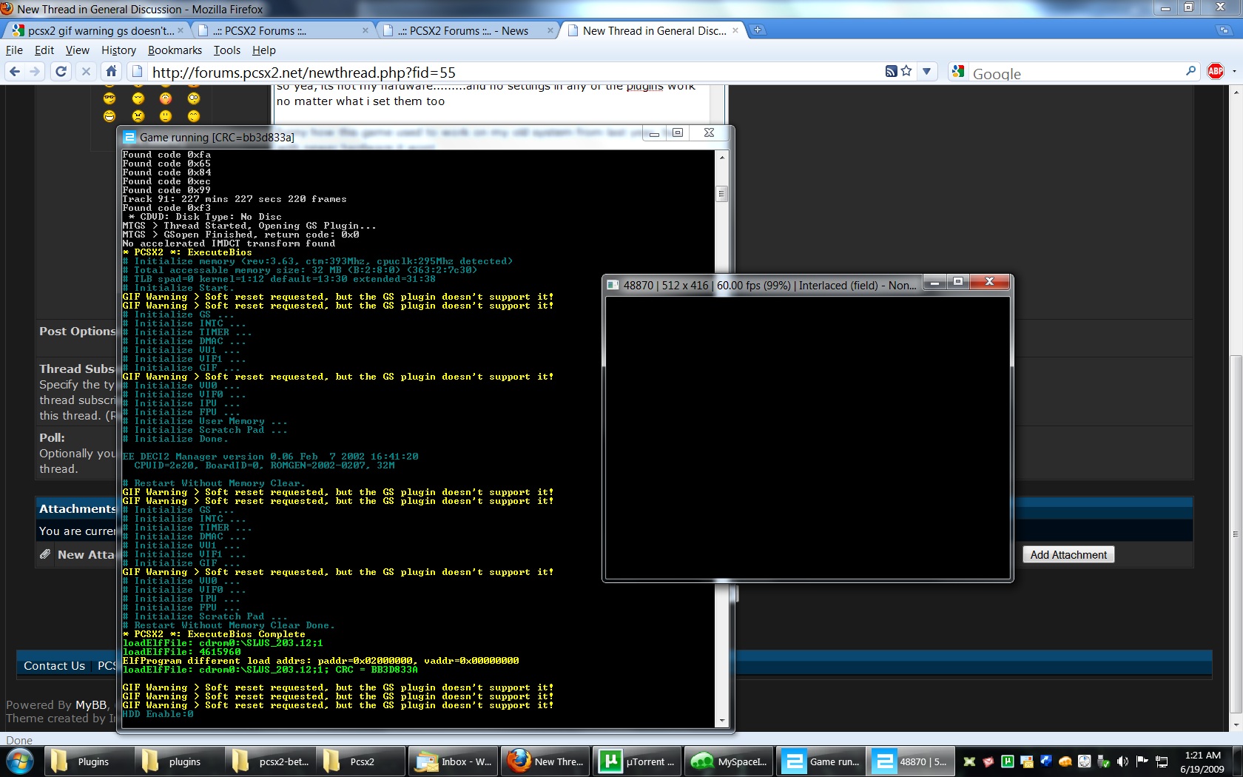Open the µTorrent tray icon
1243x777 pixels.
tap(1008, 761)
